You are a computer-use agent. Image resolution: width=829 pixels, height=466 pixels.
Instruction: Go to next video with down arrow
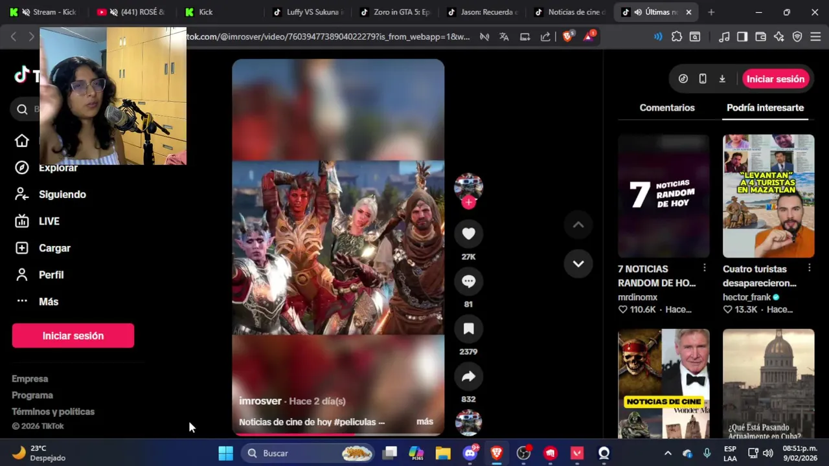pos(578,264)
